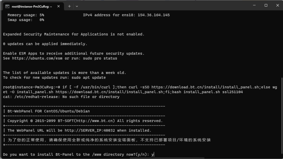
Task: Click the terminal icon in the tab
Action: point(7,6)
